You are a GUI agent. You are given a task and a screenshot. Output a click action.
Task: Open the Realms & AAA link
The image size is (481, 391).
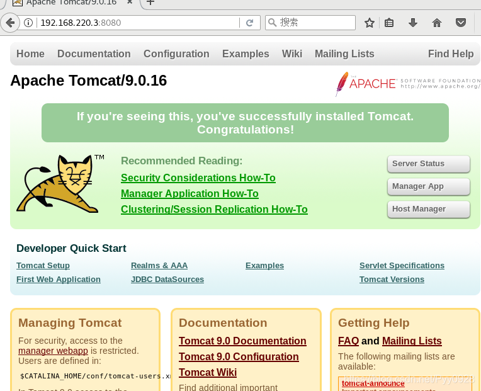click(x=159, y=266)
